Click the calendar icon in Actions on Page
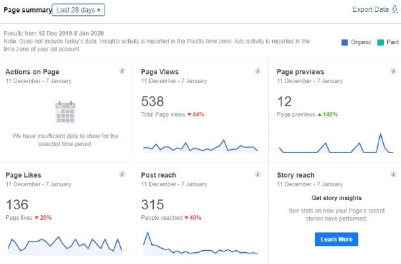This screenshot has width=401, height=264. tap(65, 112)
